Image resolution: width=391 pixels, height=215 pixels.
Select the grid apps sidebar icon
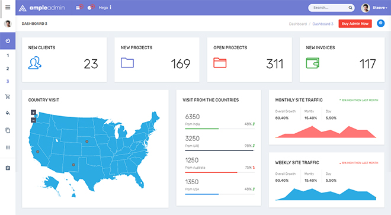click(8, 147)
